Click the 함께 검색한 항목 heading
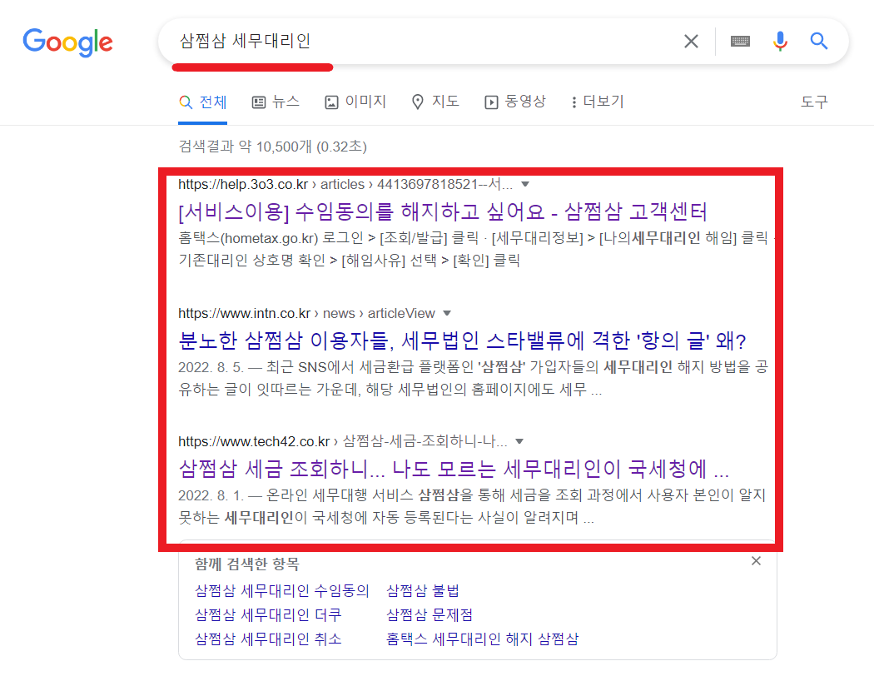This screenshot has height=686, width=874. 247,564
